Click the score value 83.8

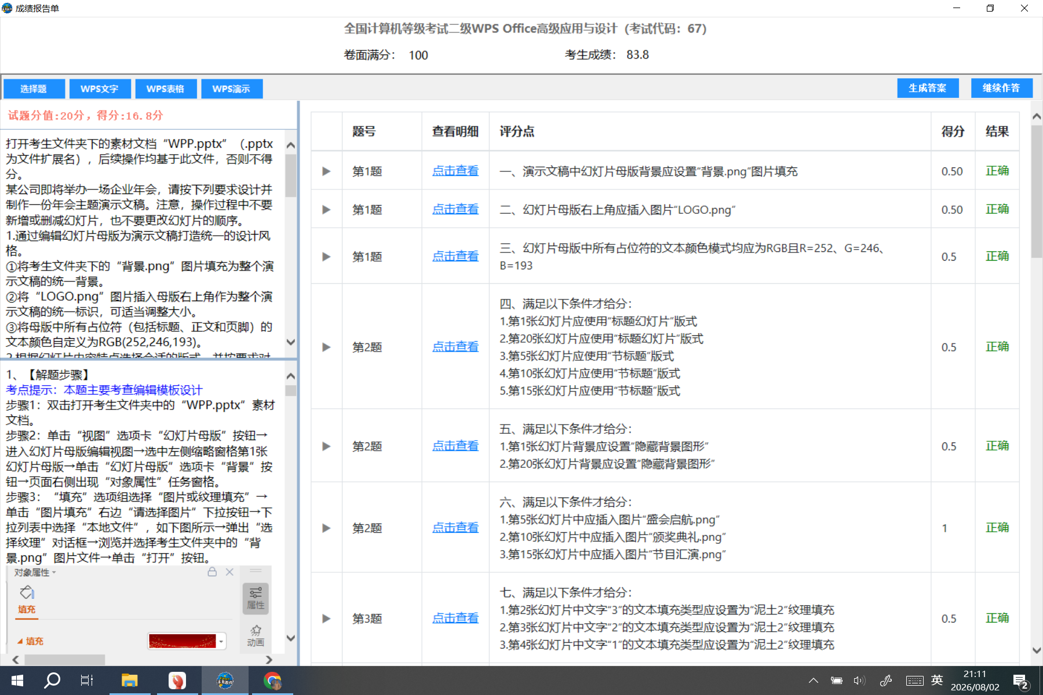(637, 54)
